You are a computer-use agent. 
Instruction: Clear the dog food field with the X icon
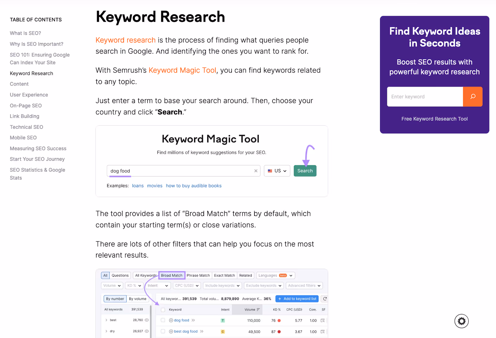(x=256, y=171)
